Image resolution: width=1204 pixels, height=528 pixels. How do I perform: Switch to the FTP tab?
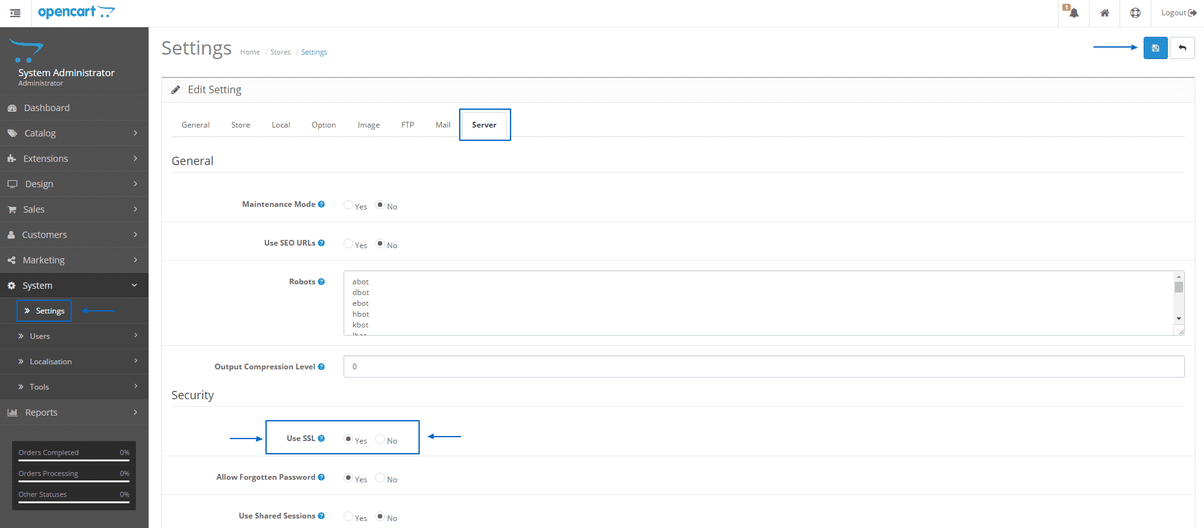click(x=408, y=125)
